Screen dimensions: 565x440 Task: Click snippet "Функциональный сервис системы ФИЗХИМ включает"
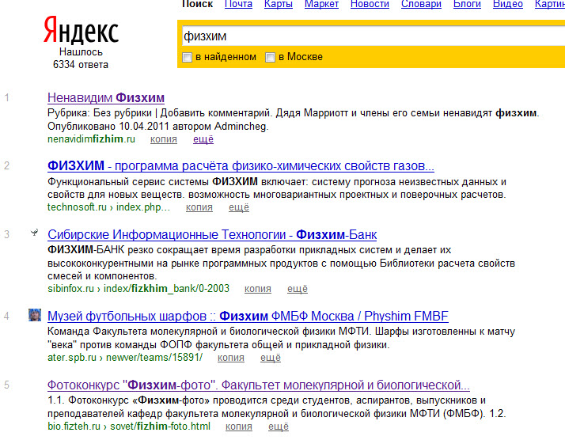[x=177, y=181]
